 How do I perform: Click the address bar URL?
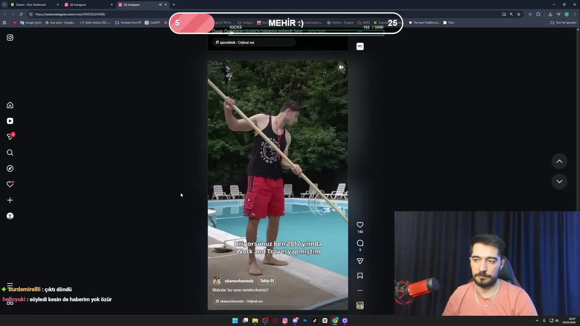click(x=70, y=14)
